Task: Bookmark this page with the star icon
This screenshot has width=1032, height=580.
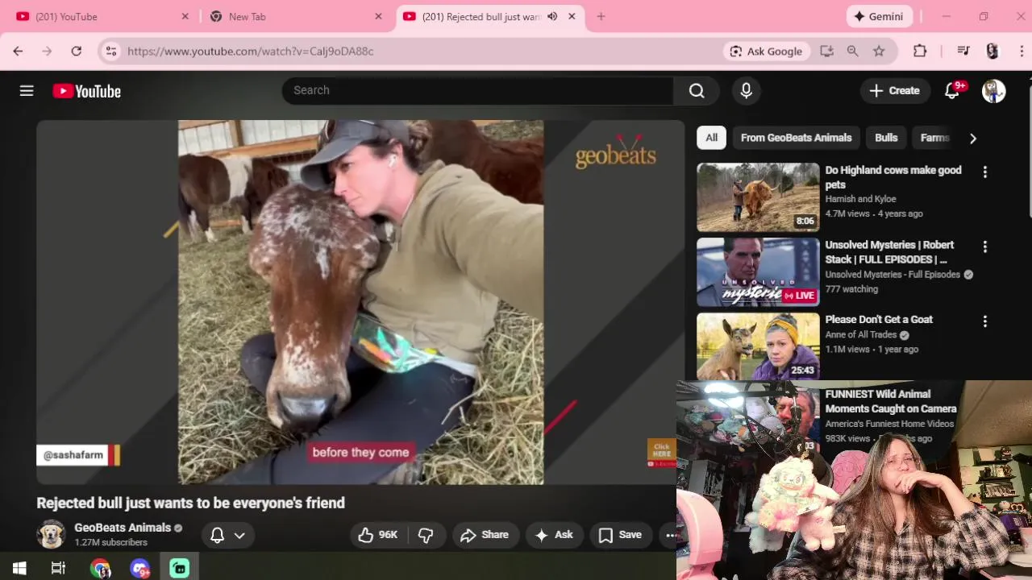Action: (879, 51)
